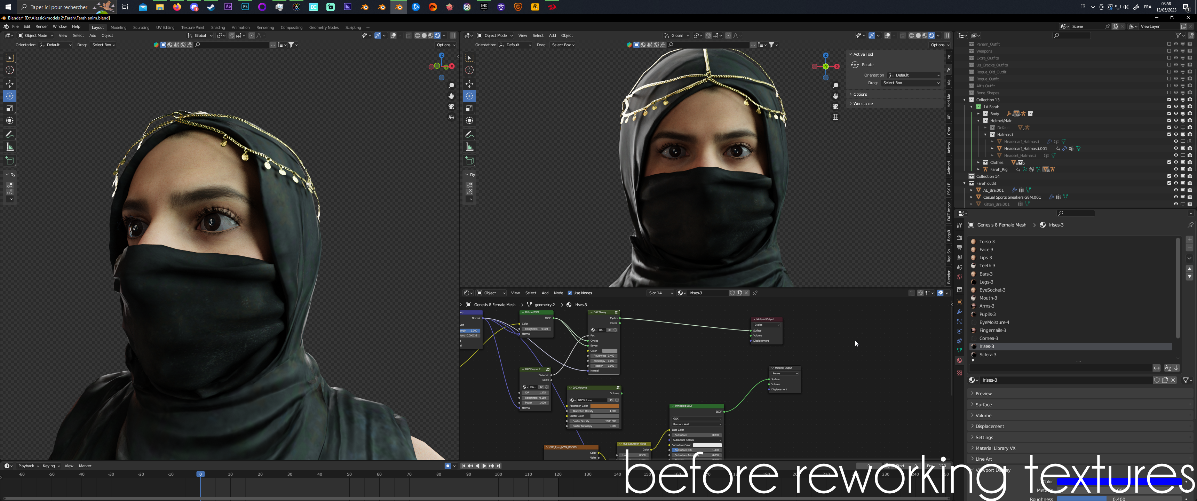Open the Object Mode dropdown in left viewport

tap(36, 35)
